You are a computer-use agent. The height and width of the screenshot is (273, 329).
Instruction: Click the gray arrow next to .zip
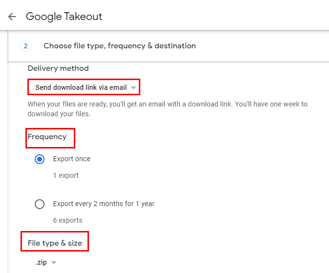point(54,263)
